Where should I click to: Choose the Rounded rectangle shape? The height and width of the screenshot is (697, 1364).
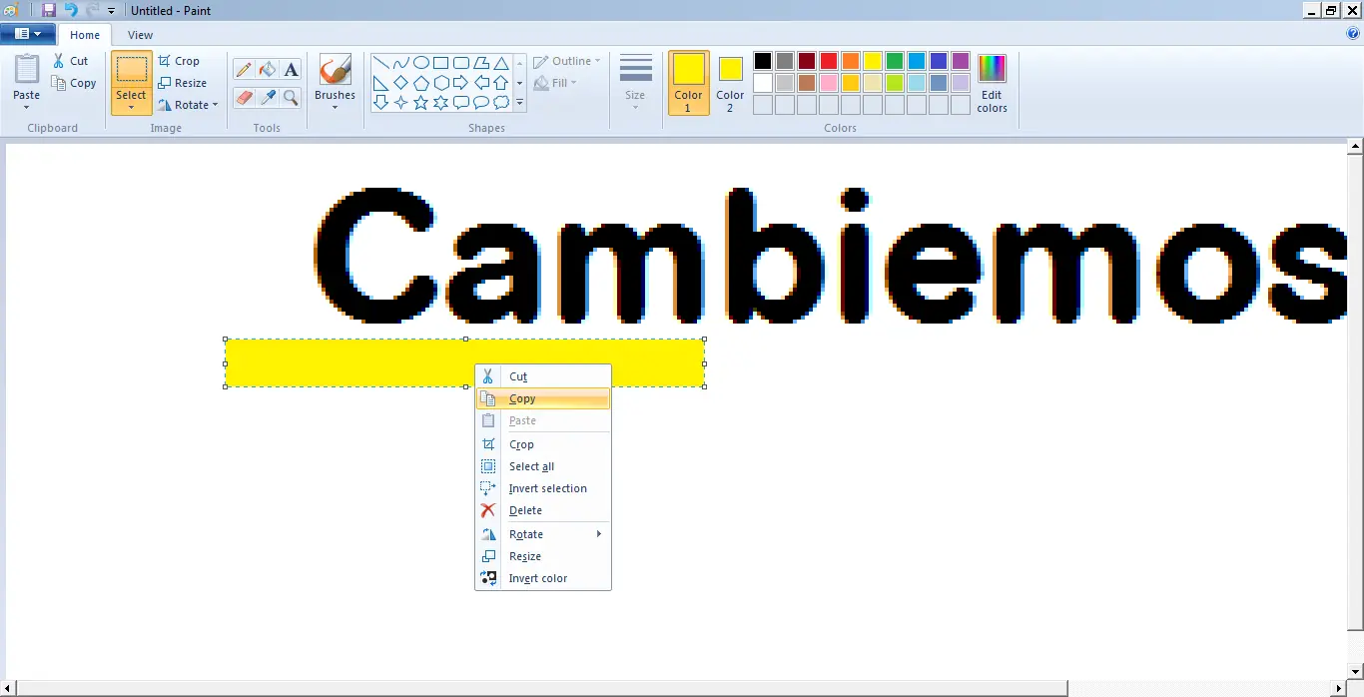click(460, 63)
